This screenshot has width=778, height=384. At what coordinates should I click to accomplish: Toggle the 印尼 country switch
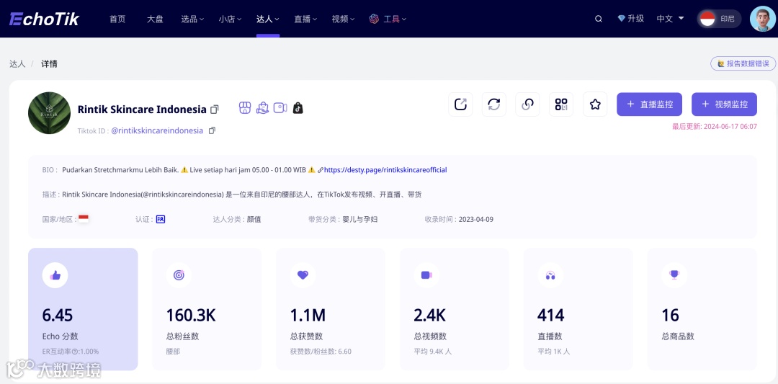click(719, 19)
